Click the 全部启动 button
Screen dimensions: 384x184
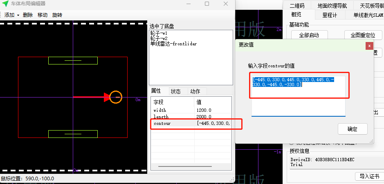pyautogui.click(x=309, y=35)
